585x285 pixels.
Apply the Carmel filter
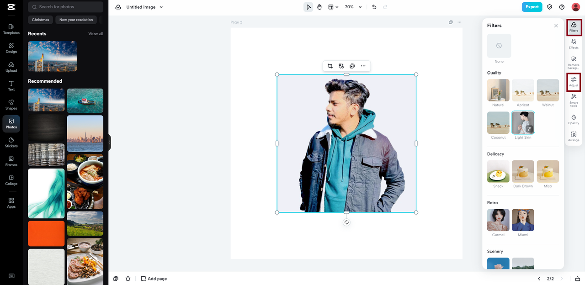498,220
